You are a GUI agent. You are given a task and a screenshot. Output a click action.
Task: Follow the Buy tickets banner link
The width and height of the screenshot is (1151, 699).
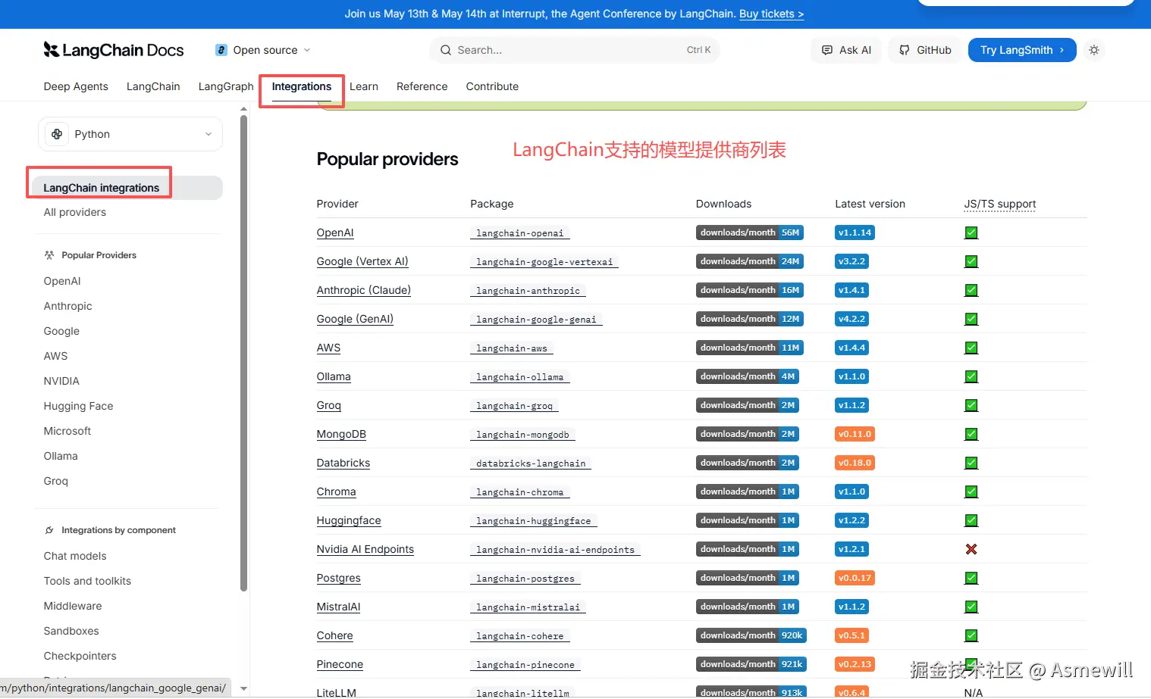pyautogui.click(x=771, y=14)
